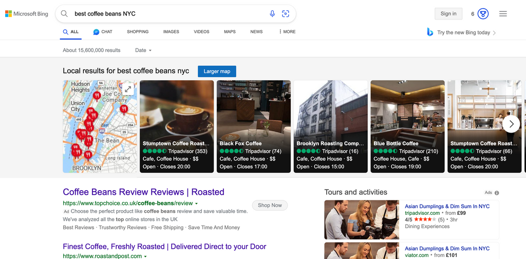This screenshot has width=526, height=259.
Task: Switch to the Images tab
Action: click(x=171, y=32)
